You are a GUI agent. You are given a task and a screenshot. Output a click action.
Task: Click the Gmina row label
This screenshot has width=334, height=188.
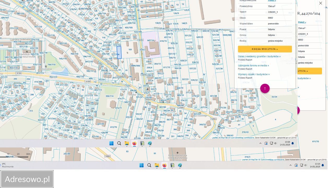pos(243,35)
